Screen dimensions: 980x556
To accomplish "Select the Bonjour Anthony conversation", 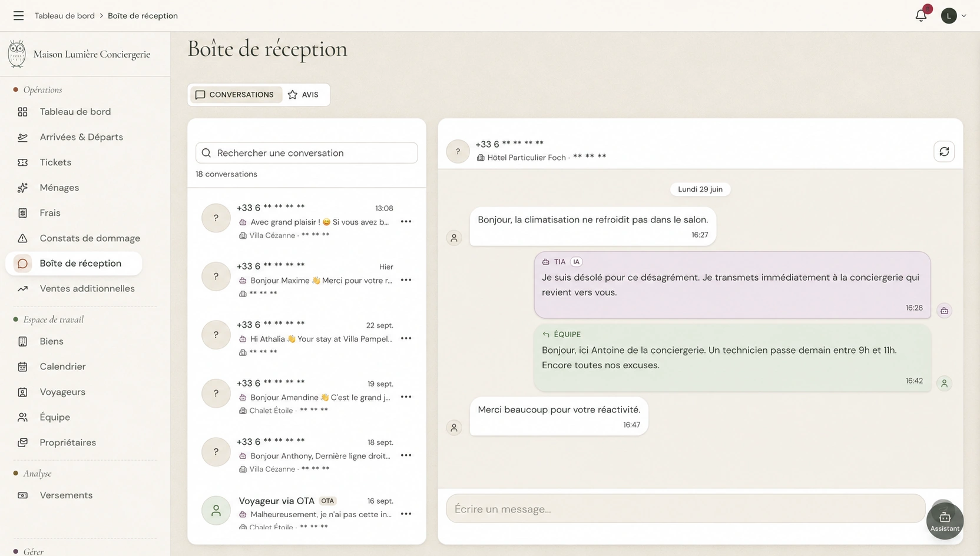I will (306, 454).
